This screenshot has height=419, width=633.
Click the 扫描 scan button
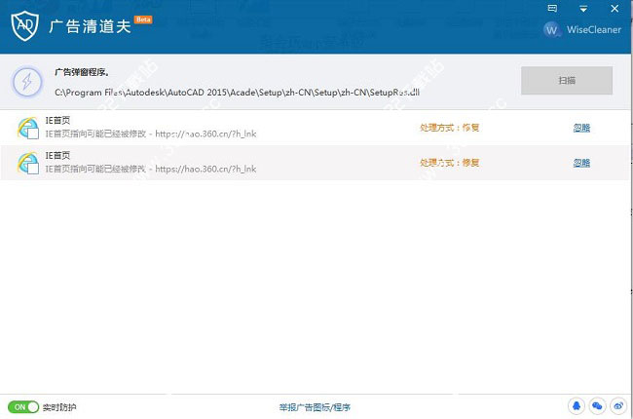(x=567, y=81)
